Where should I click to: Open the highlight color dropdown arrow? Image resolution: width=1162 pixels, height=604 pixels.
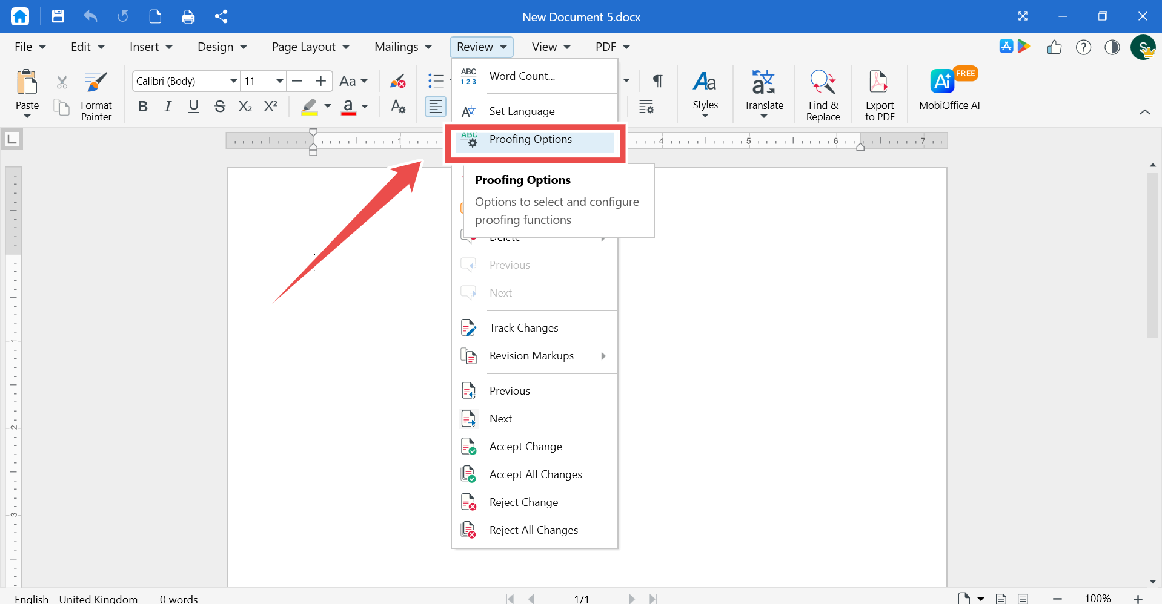[328, 107]
